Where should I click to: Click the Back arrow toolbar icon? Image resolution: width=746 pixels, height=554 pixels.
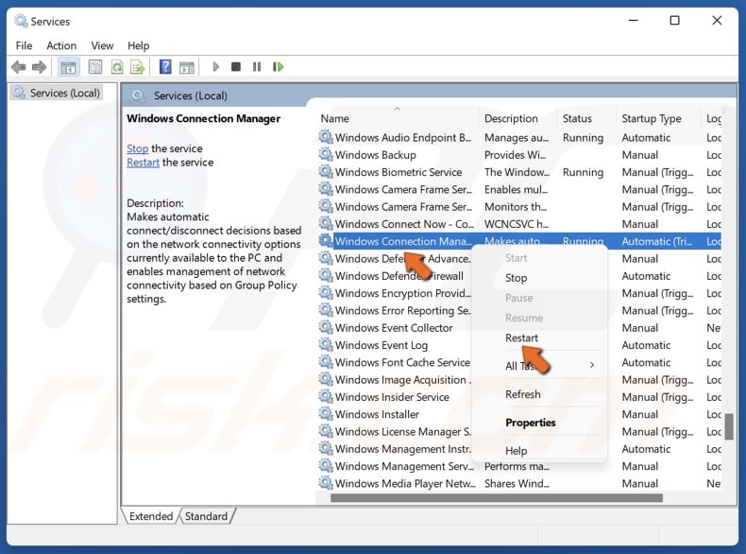[19, 67]
